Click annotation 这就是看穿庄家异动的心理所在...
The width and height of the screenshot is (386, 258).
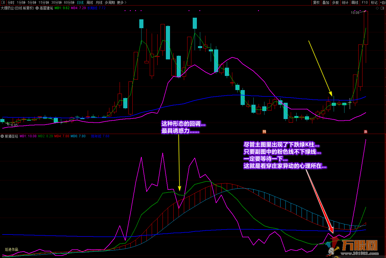[x=285, y=166]
